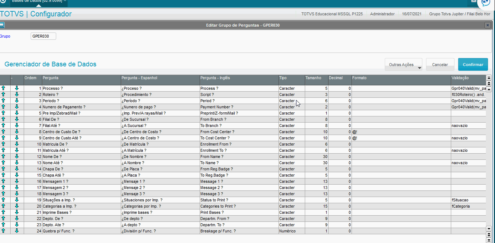The image size is (495, 243).
Task: Click the Confirmar button
Action: pos(473,65)
